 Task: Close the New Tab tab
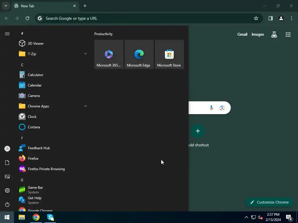tap(74, 6)
